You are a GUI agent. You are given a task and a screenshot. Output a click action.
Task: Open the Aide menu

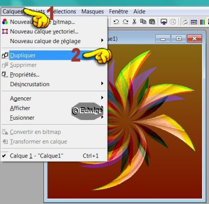point(139,12)
